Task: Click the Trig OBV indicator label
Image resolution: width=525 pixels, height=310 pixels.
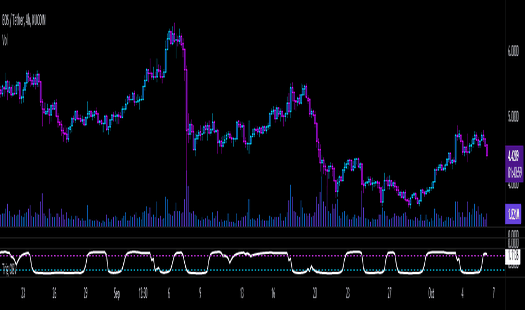Action: point(9,270)
